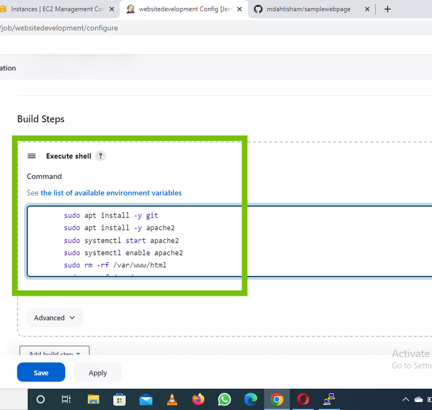The width and height of the screenshot is (432, 410).
Task: Open the Mail app from the taskbar
Action: (x=146, y=399)
